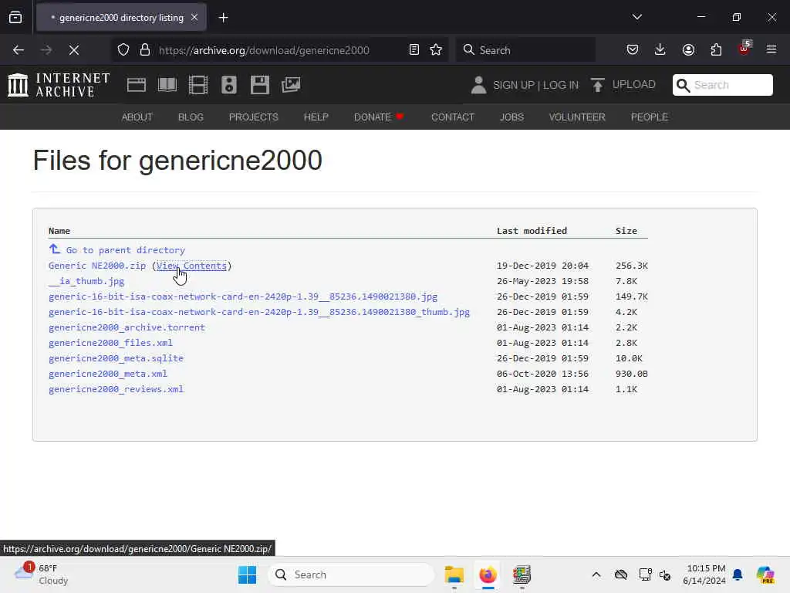Open the PEOPLE menu item
Image resolution: width=790 pixels, height=593 pixels.
pos(650,117)
